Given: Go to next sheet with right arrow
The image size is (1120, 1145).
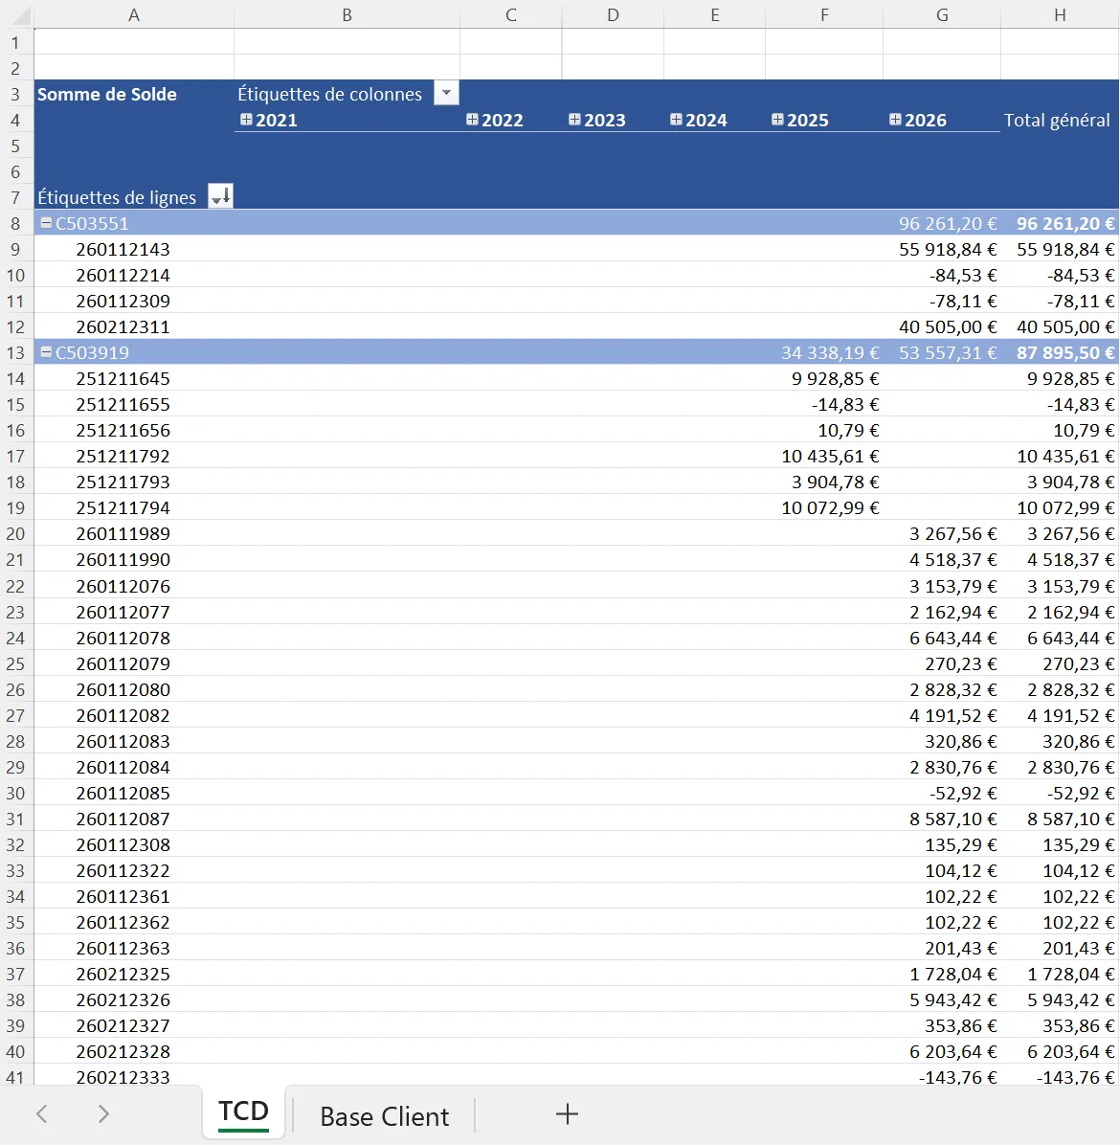Looking at the screenshot, I should pyautogui.click(x=103, y=1113).
